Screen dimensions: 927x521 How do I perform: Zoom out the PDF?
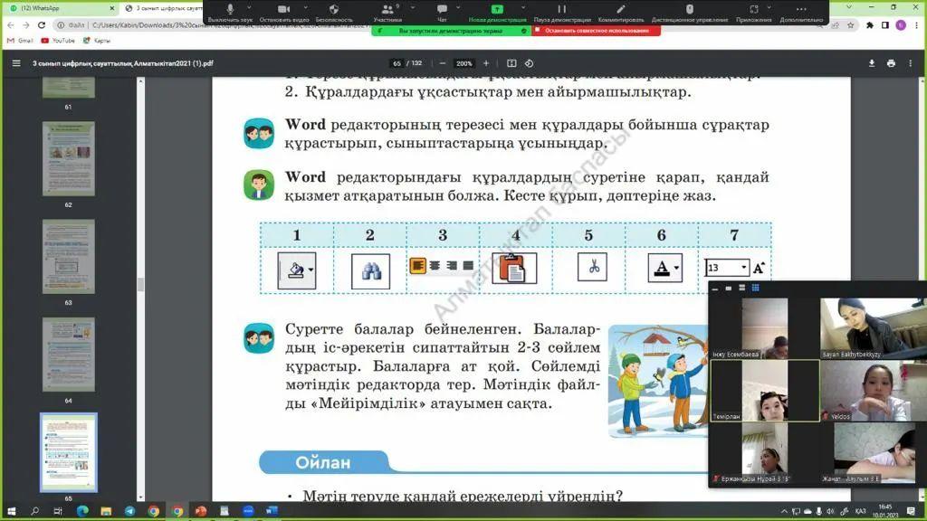pos(442,63)
